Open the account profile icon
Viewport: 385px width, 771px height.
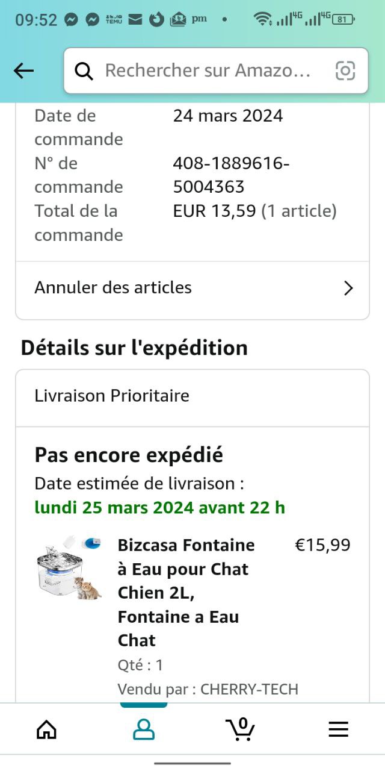pyautogui.click(x=143, y=729)
